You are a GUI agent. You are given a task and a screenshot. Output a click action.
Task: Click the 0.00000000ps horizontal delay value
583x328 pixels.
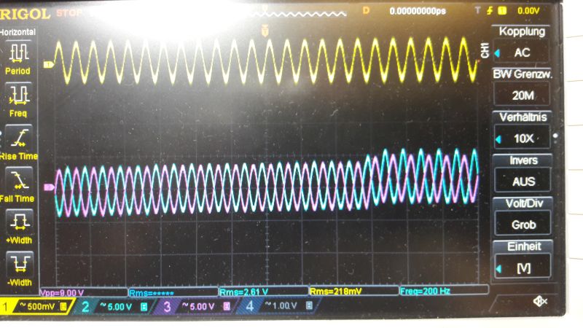point(418,11)
